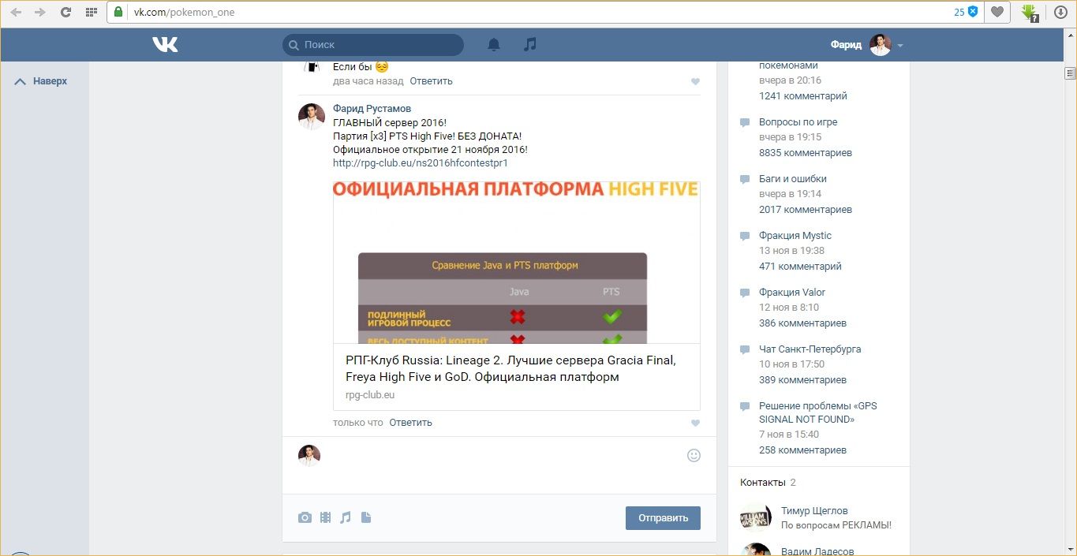1077x556 pixels.
Task: Open Фарид Рустамов's profile name link
Action: coord(372,108)
